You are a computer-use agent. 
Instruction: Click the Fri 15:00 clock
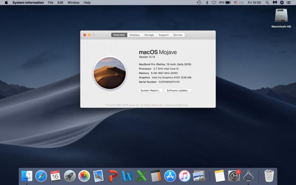(x=254, y=3)
